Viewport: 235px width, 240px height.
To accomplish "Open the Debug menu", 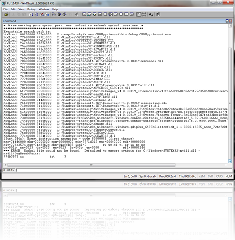I will [x=32, y=9].
